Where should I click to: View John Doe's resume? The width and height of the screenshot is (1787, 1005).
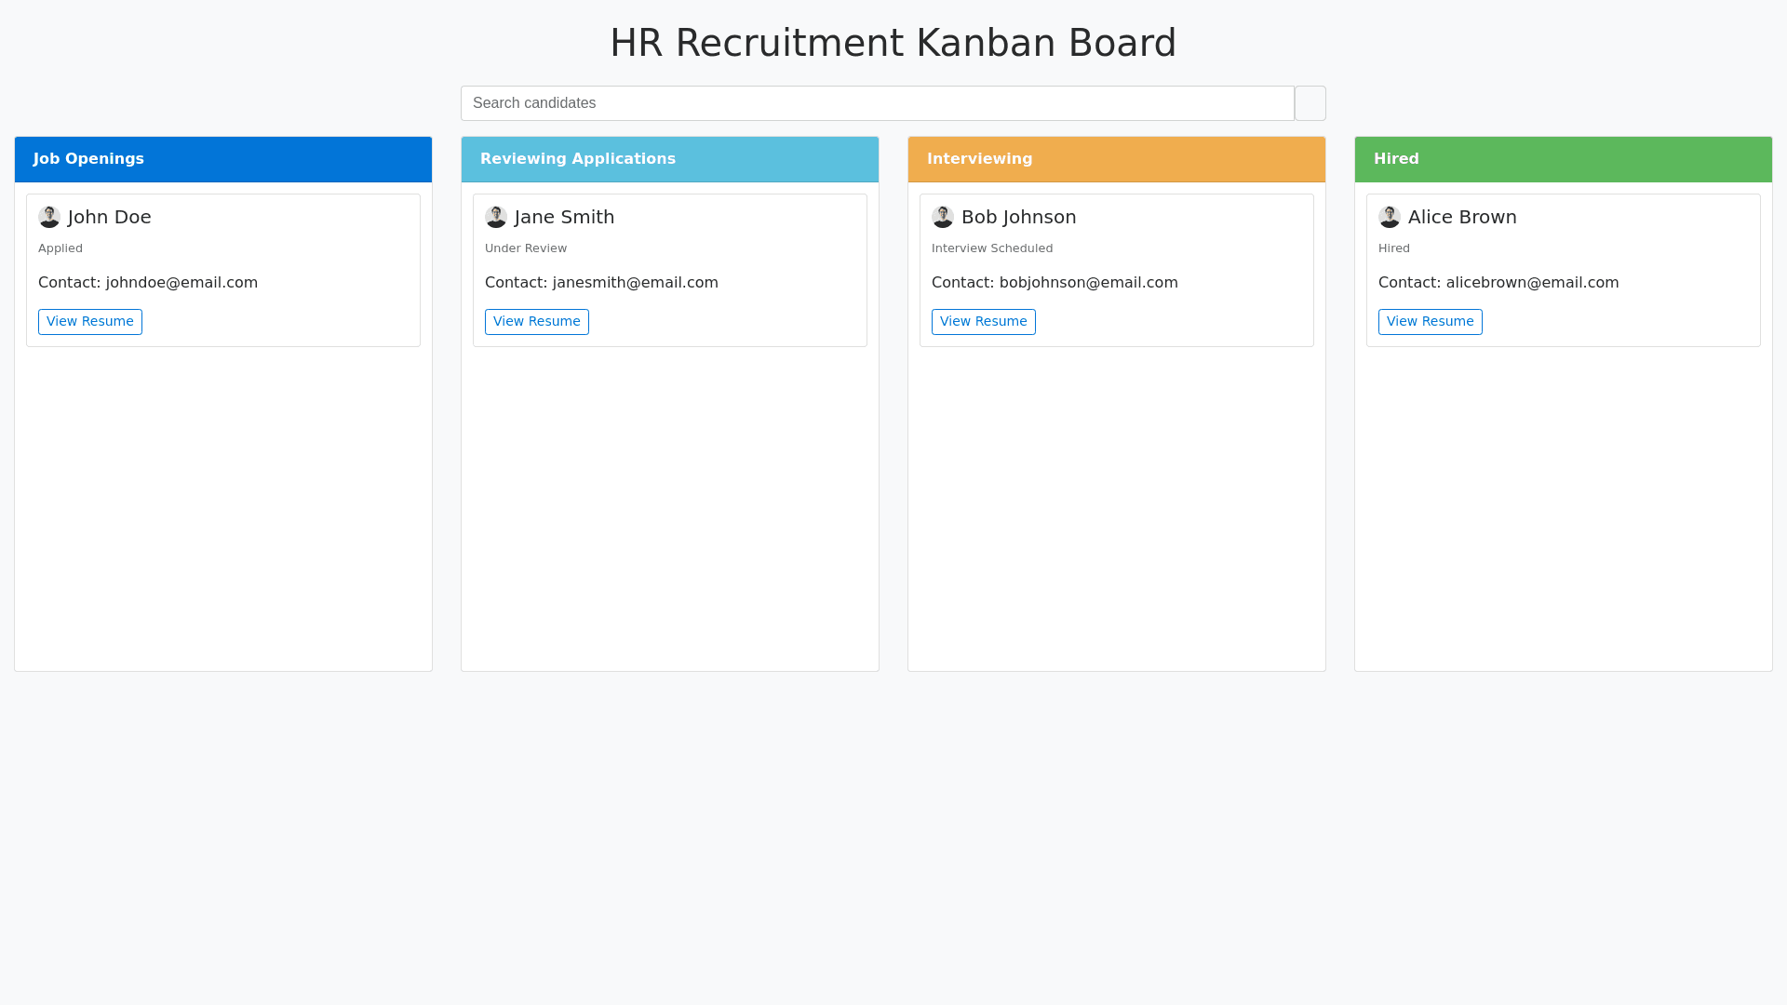[x=90, y=322]
